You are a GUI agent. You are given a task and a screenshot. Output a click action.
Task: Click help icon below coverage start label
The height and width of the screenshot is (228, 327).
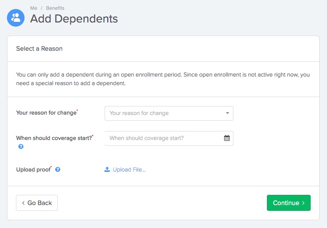click(21, 147)
